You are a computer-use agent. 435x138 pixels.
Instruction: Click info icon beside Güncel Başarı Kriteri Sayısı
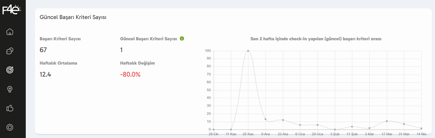pyautogui.click(x=182, y=38)
